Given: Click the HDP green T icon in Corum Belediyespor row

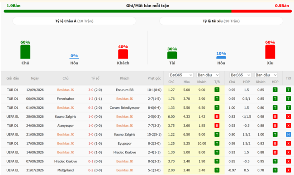Looking at the screenshot, I should click(275, 108).
